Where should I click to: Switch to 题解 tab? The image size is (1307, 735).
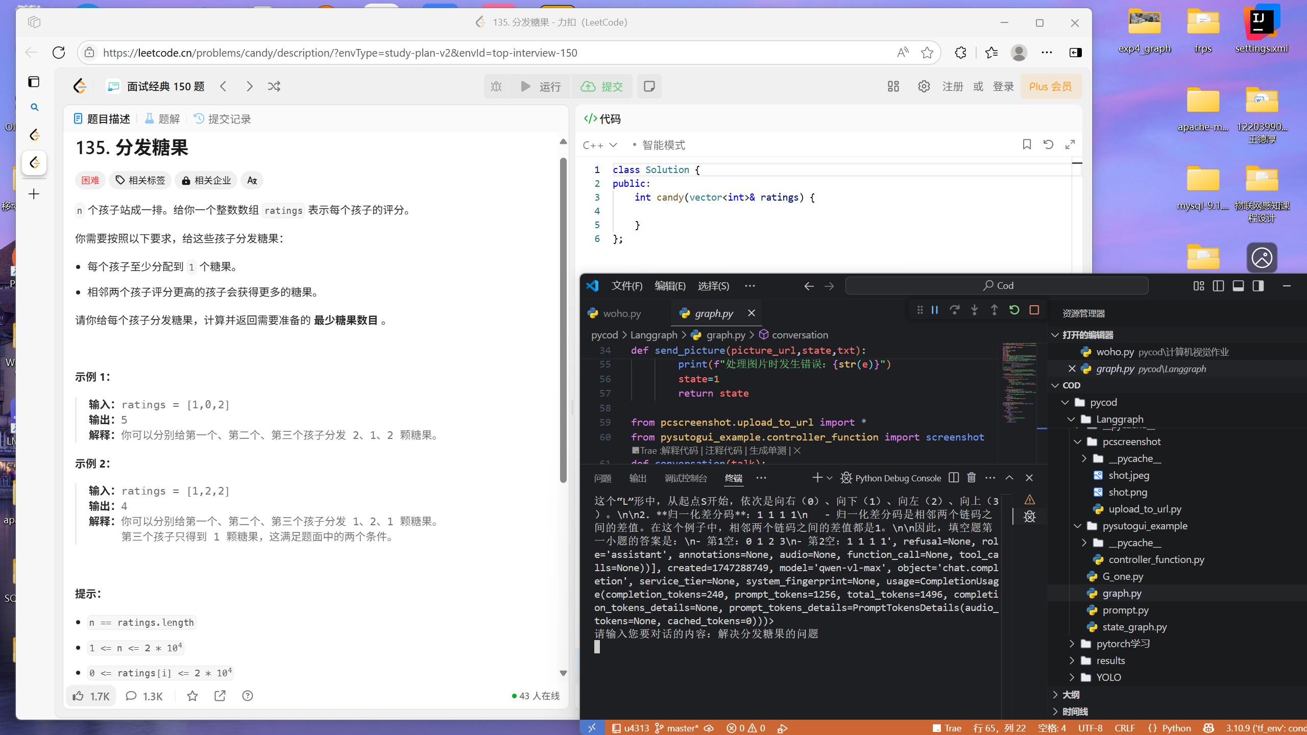pyautogui.click(x=162, y=119)
